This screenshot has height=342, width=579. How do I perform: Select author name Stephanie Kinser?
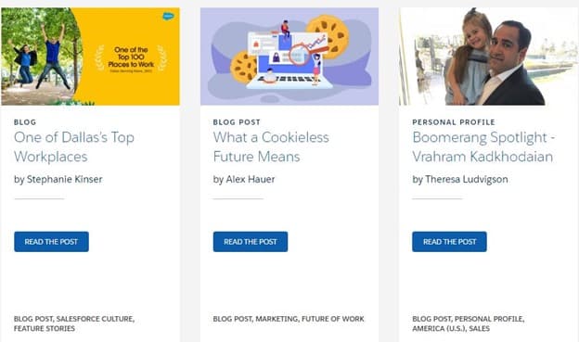[x=65, y=179]
